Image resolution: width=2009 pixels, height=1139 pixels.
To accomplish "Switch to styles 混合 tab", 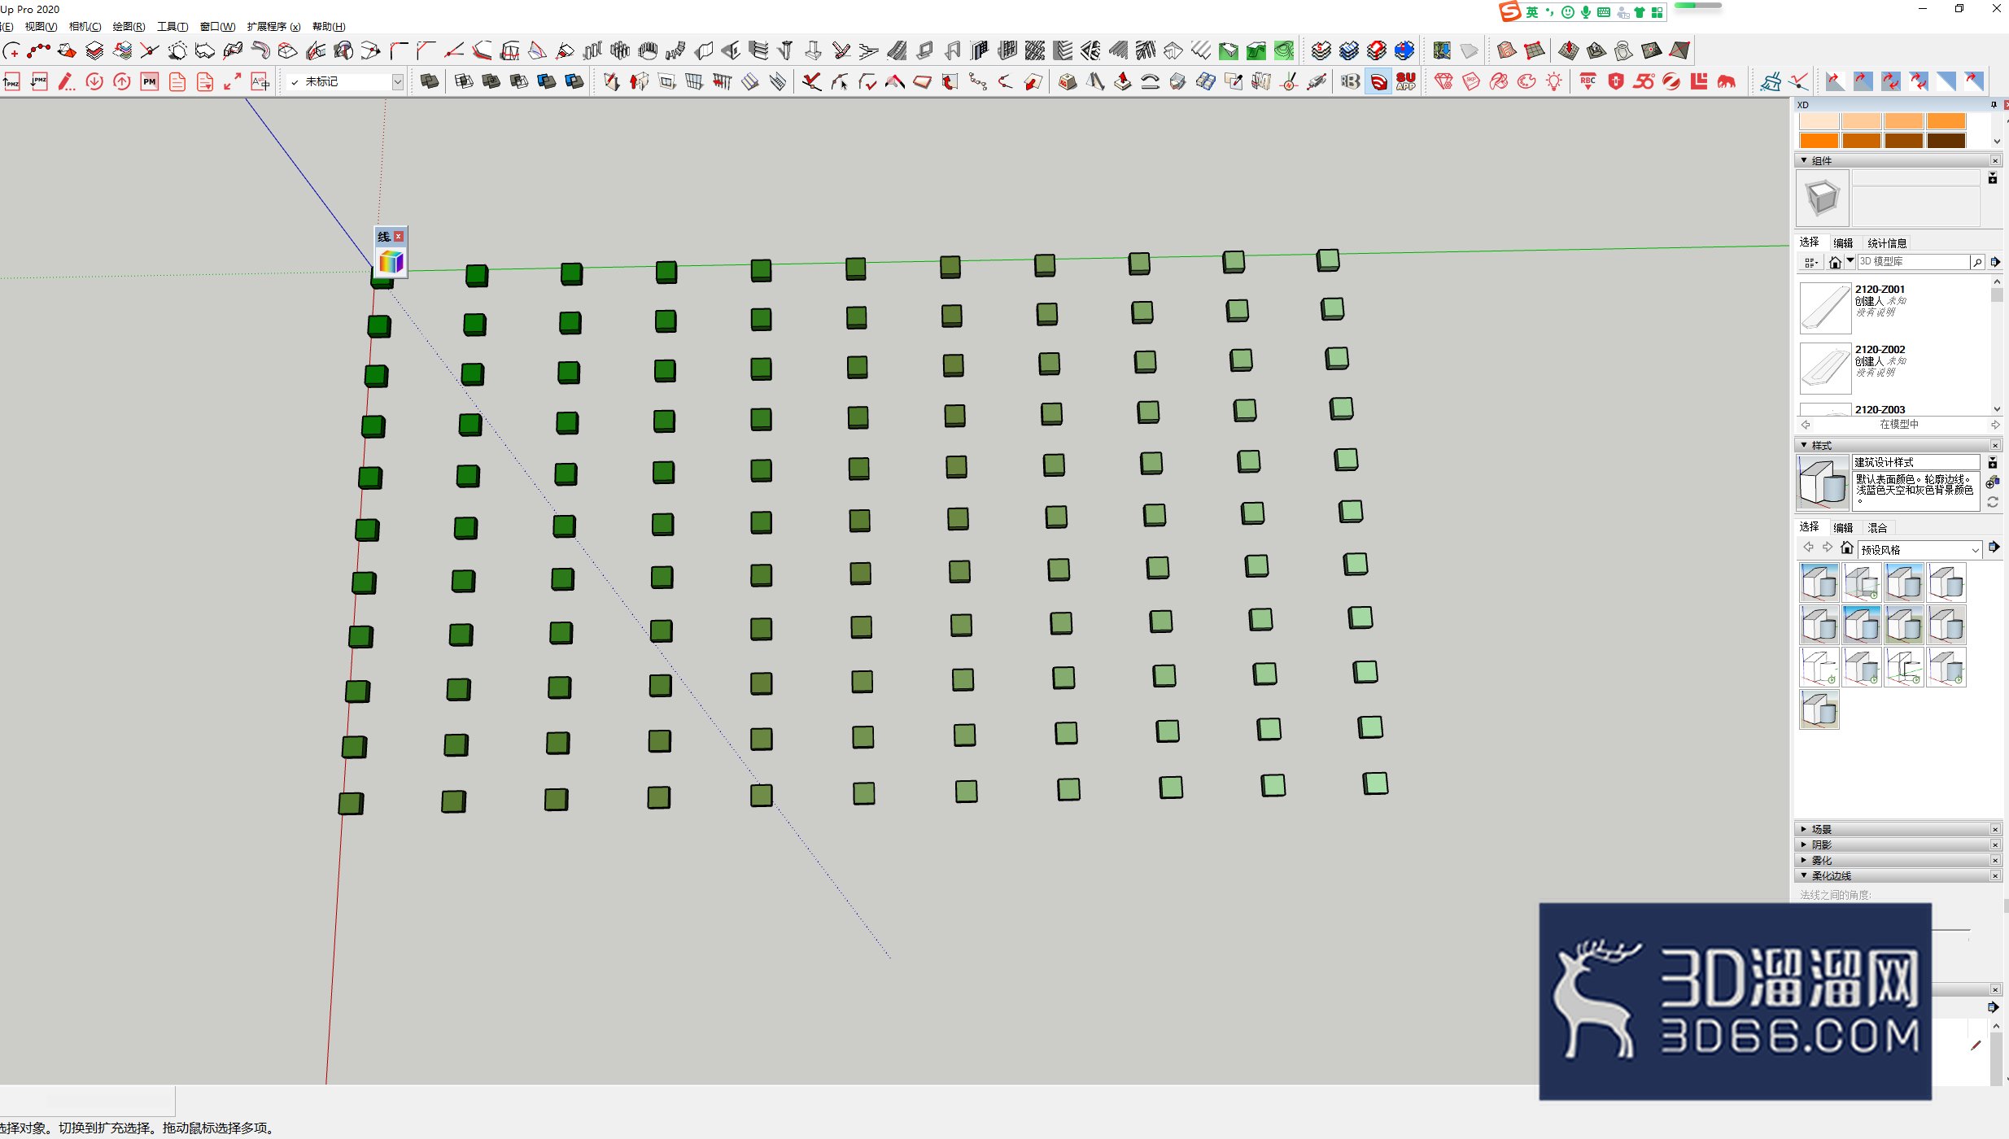I will pyautogui.click(x=1877, y=527).
